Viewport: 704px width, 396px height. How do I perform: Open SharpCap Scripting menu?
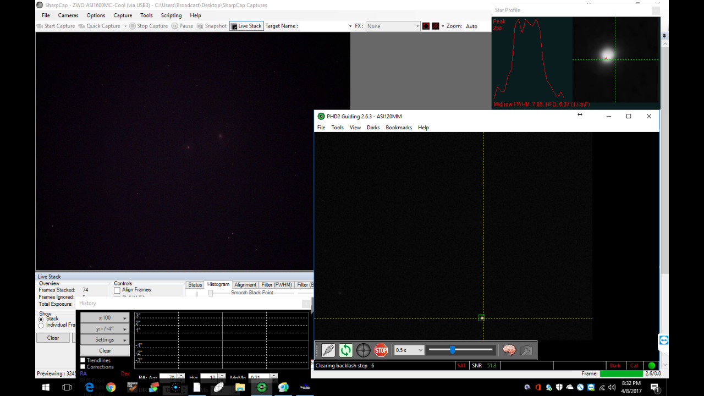pos(171,15)
